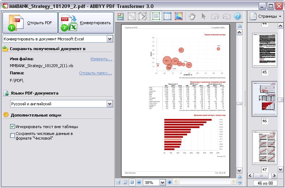Screen dimensions: 285x188
Task: Click the document vertical scrollbar thumb
Action: tap(239, 104)
